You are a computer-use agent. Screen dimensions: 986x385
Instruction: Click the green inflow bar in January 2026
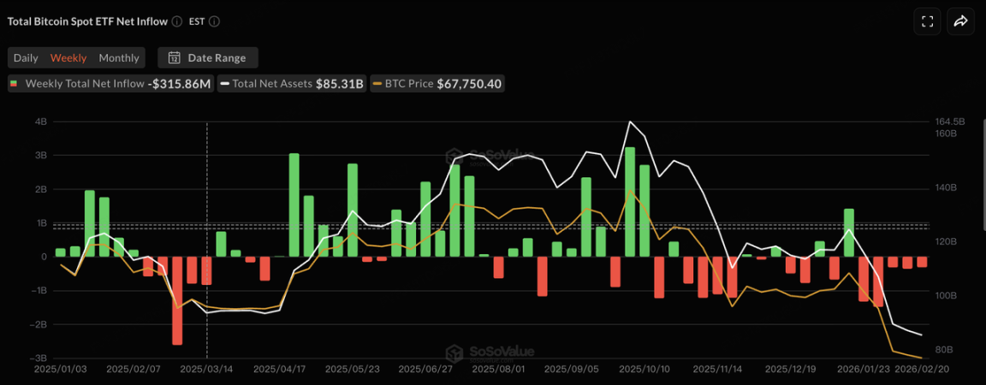click(x=849, y=232)
